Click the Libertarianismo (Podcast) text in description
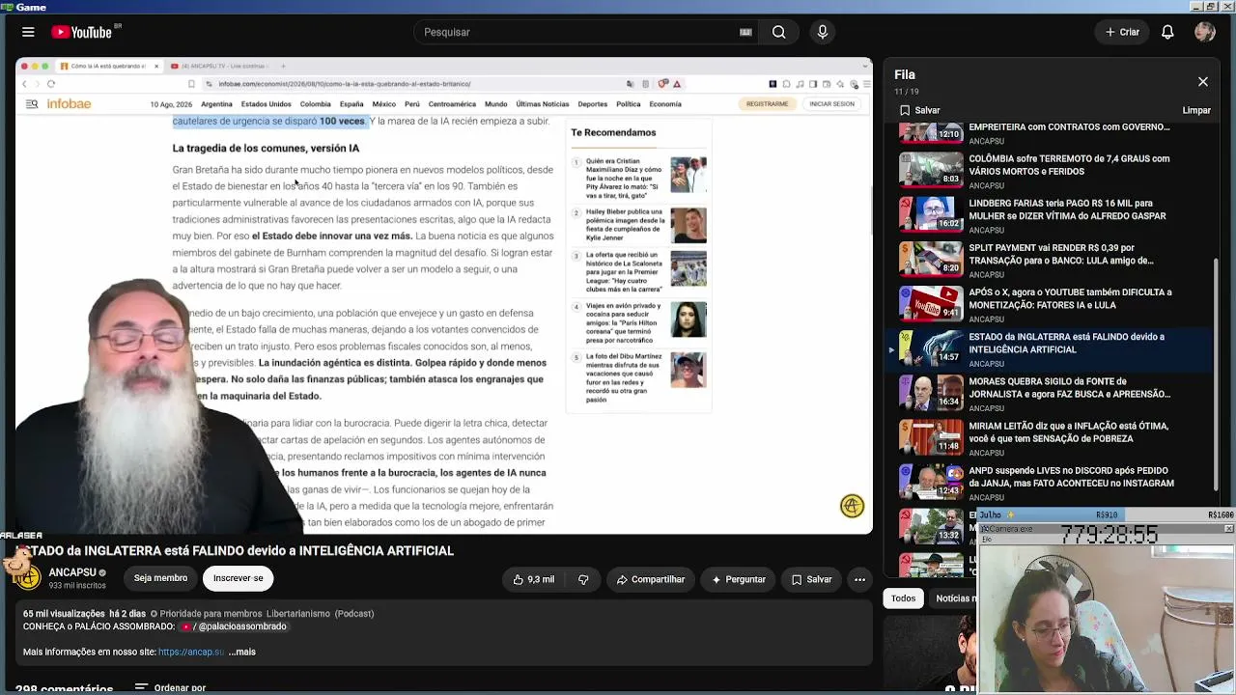Screen dimensions: 1236x695 (x=320, y=613)
